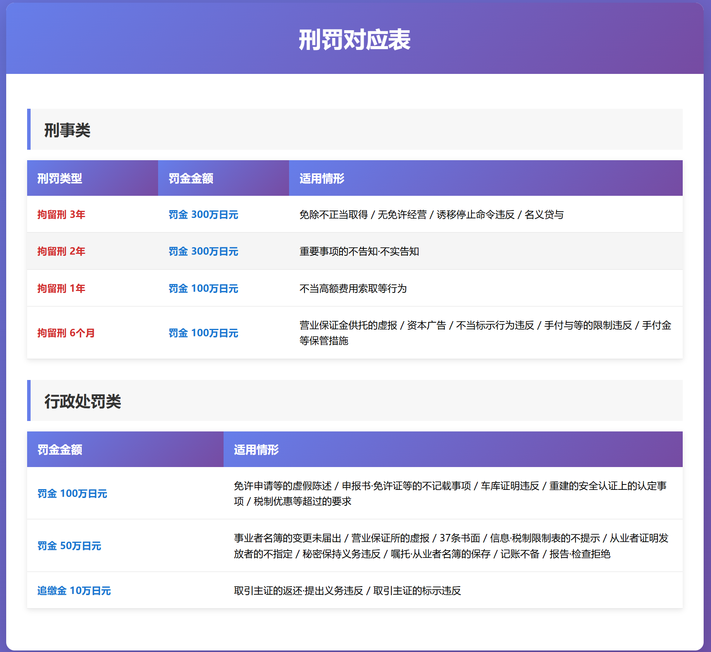The height and width of the screenshot is (652, 711).
Task: Click 罚金 100万日元 next to 拘留刑 1年
Action: [204, 288]
